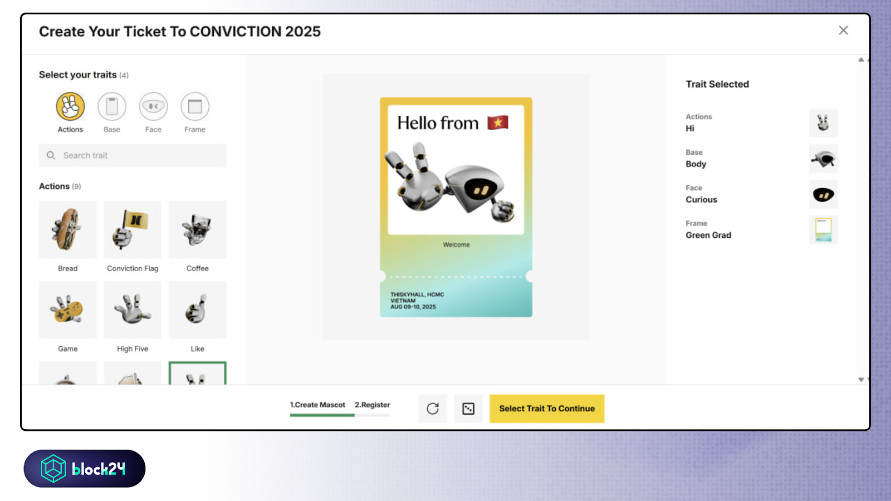Click the Green Grad frame thumbnail
Screen dimensions: 891x501
point(823,230)
